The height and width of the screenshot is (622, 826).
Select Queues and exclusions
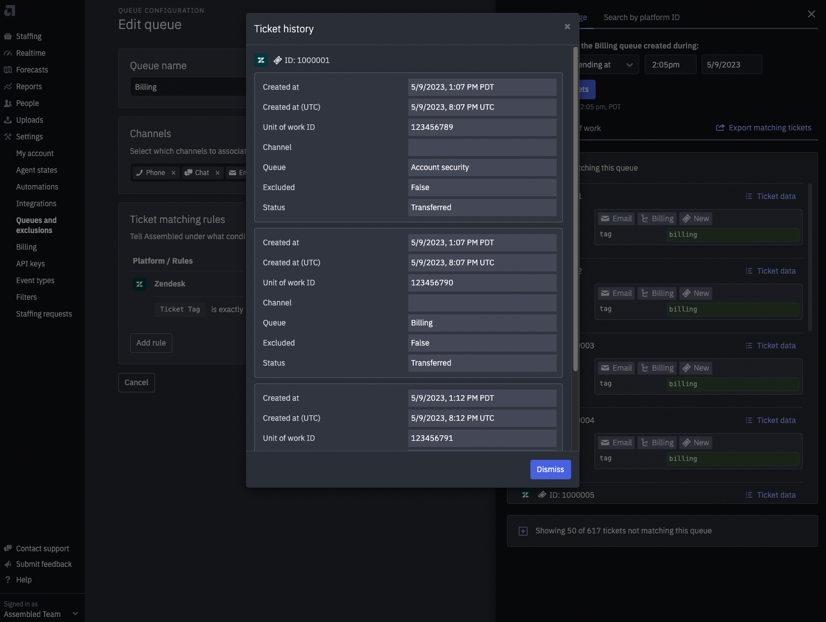tap(36, 225)
